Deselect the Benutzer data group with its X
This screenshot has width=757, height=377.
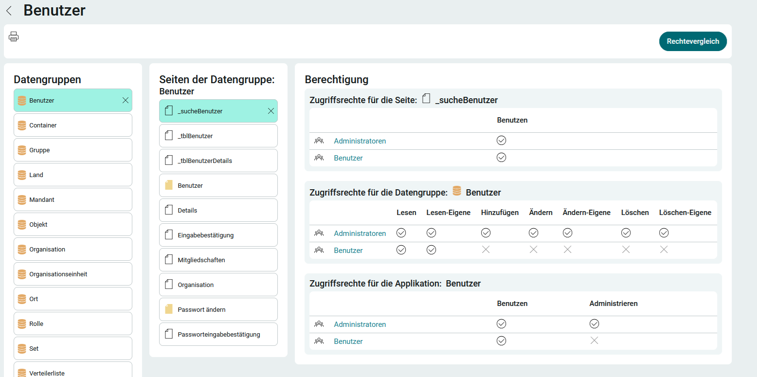126,100
